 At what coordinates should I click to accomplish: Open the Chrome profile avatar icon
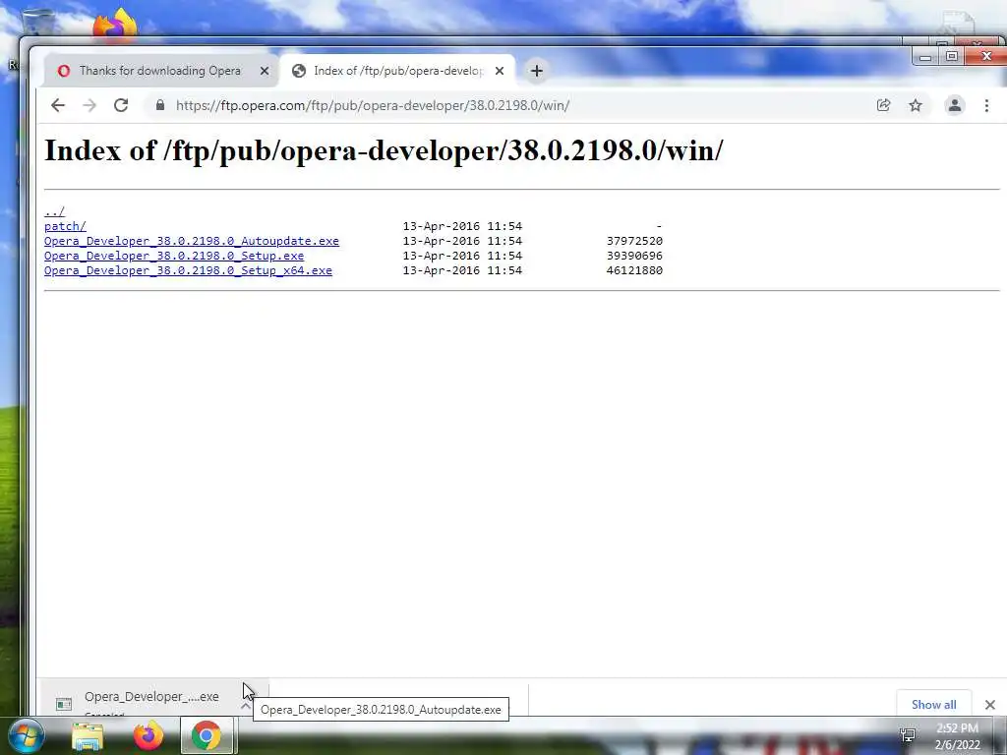pyautogui.click(x=954, y=105)
